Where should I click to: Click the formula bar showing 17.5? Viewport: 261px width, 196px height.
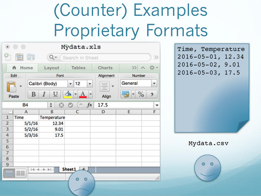point(124,105)
